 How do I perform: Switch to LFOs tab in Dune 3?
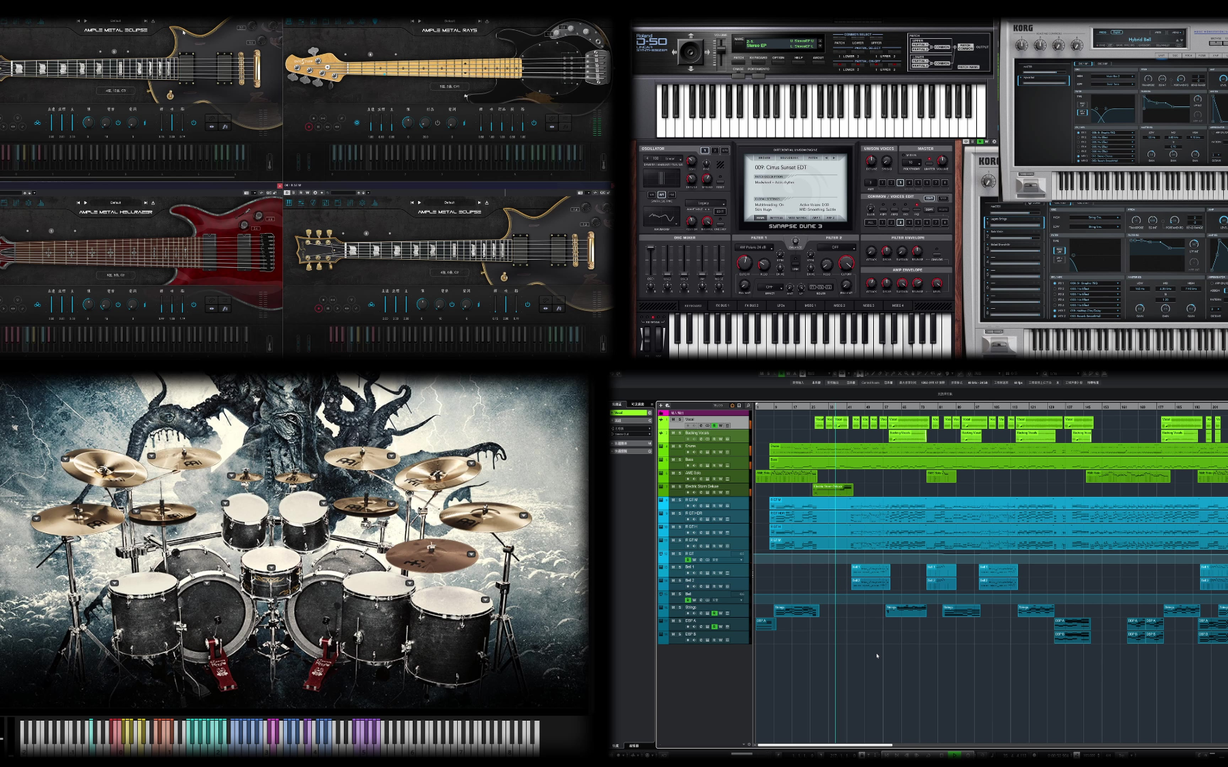point(780,305)
